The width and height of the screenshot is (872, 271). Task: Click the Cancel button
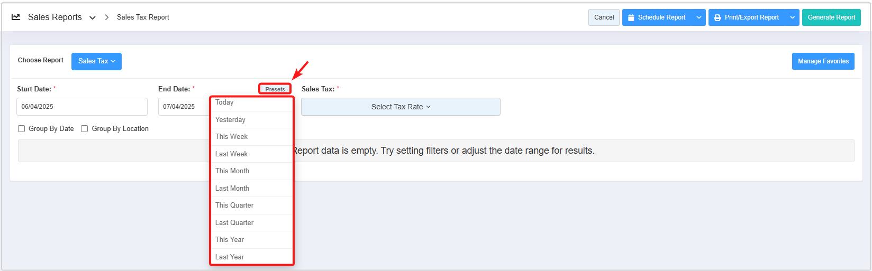point(604,17)
